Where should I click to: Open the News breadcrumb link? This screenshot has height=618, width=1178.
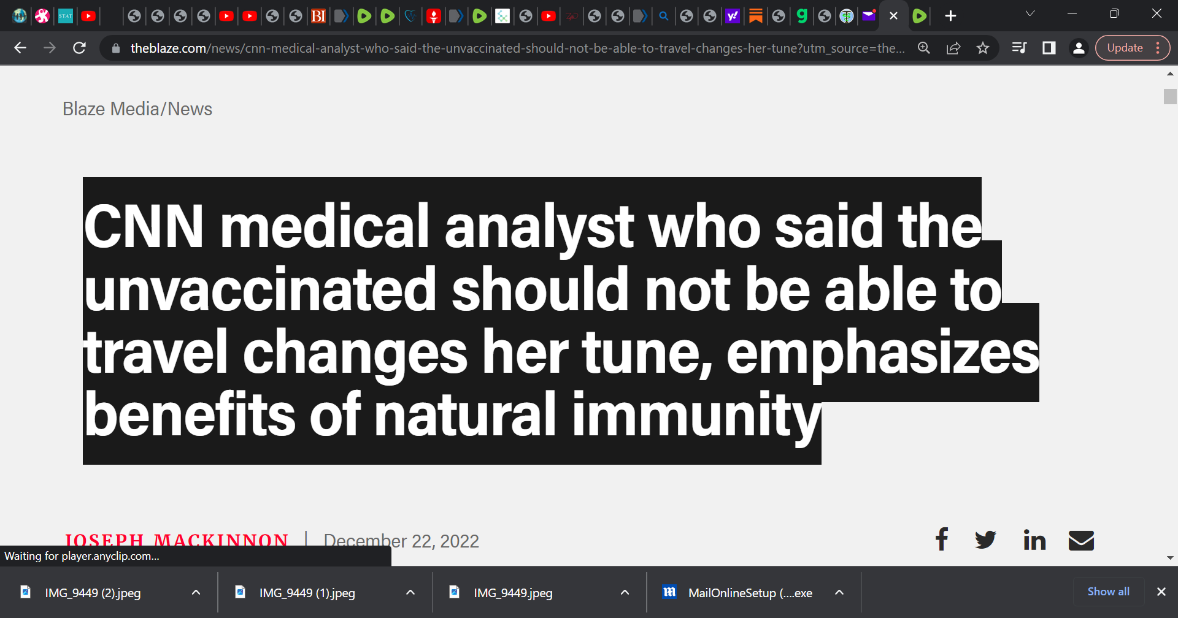190,109
